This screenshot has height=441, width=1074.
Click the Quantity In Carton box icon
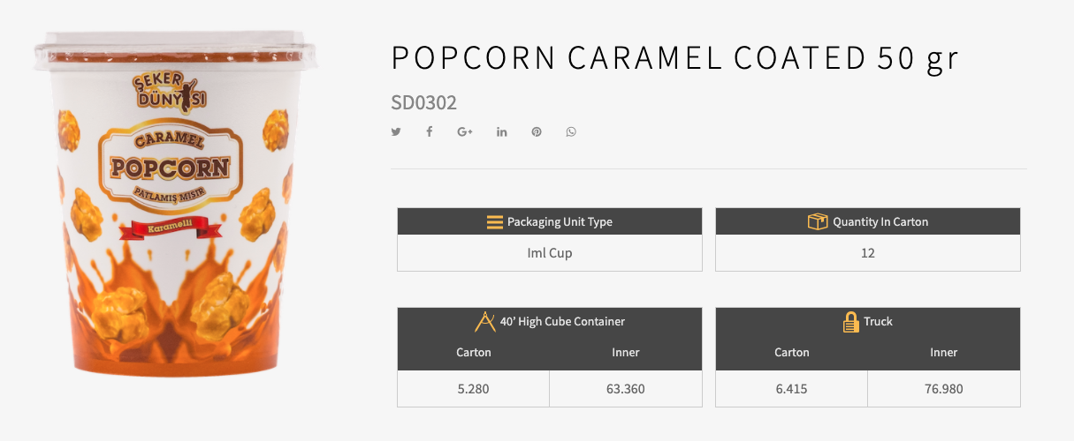tap(818, 221)
